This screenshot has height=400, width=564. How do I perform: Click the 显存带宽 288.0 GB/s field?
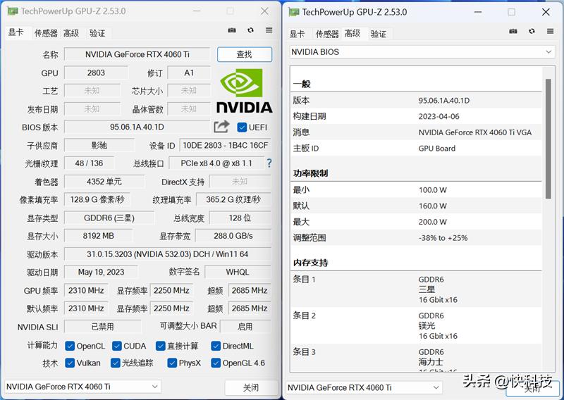(x=233, y=236)
